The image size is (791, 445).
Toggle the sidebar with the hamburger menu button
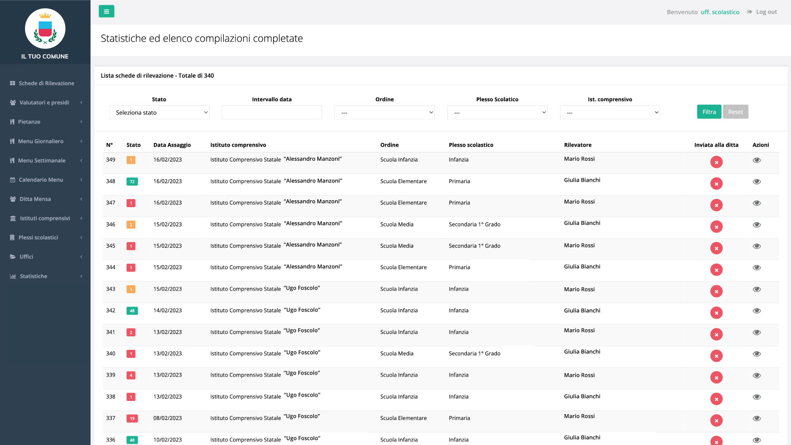[106, 12]
